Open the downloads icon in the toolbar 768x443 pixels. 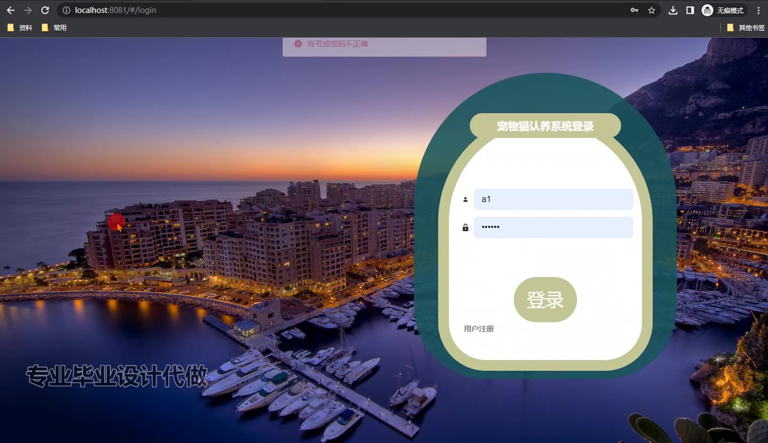(x=673, y=10)
